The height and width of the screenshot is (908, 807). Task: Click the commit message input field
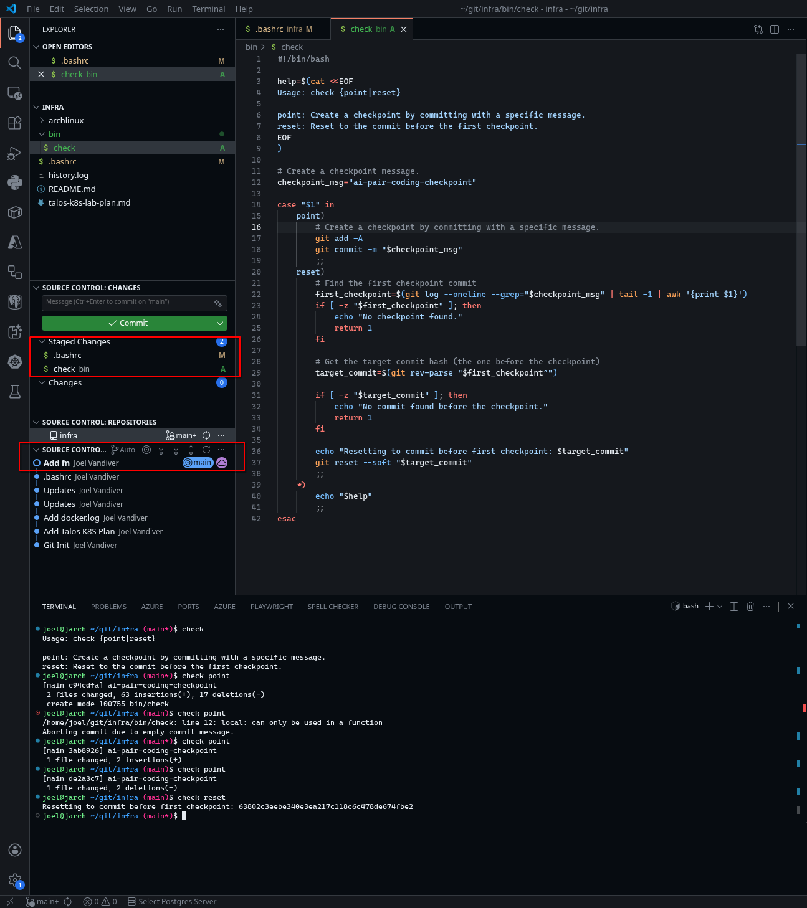pos(127,303)
